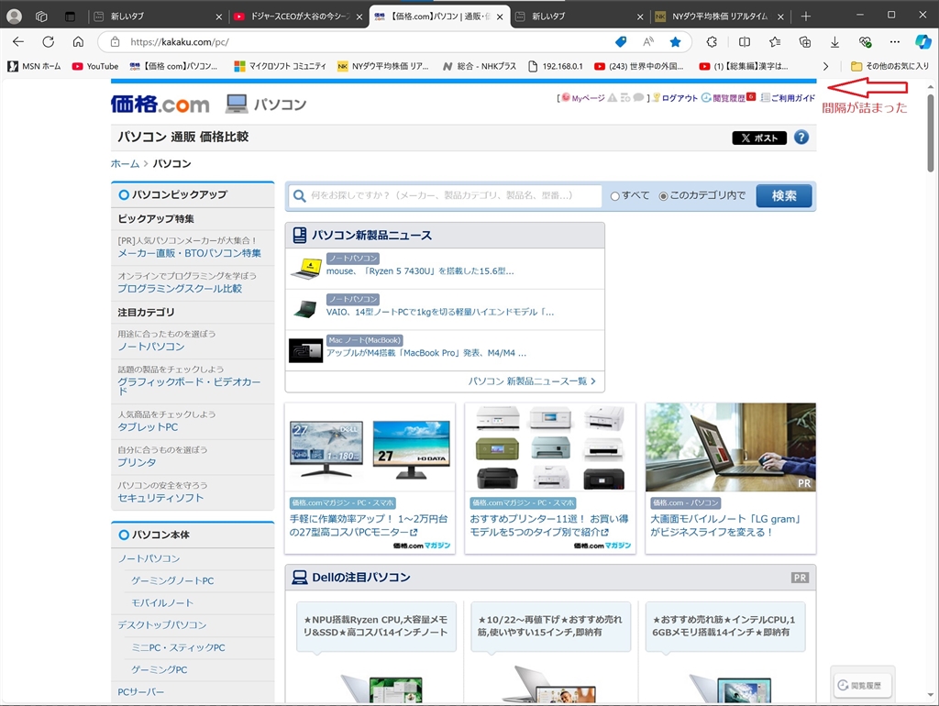The width and height of the screenshot is (939, 706).
Task: Open the mouse Ryzen 5 7430U news item
Action: (420, 271)
